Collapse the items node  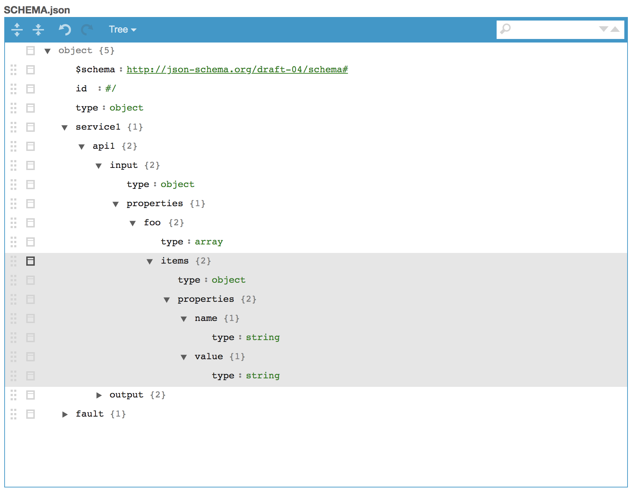(x=150, y=261)
